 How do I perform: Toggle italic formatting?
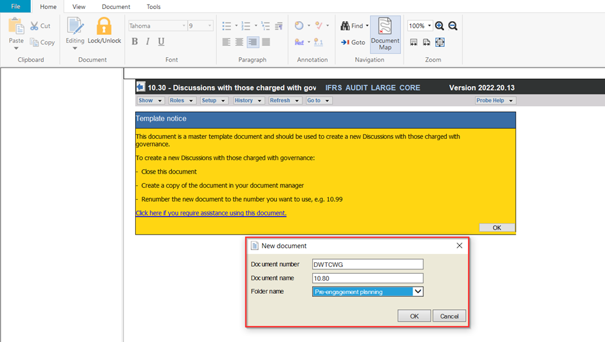147,42
